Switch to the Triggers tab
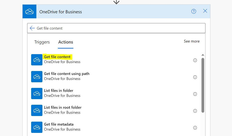 point(42,42)
